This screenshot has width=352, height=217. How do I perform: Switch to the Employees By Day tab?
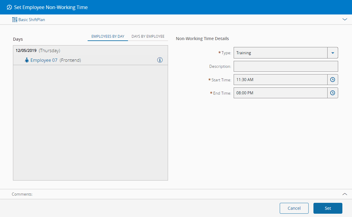[x=108, y=36]
